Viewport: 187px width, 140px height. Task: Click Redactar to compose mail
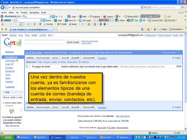coord(10,52)
